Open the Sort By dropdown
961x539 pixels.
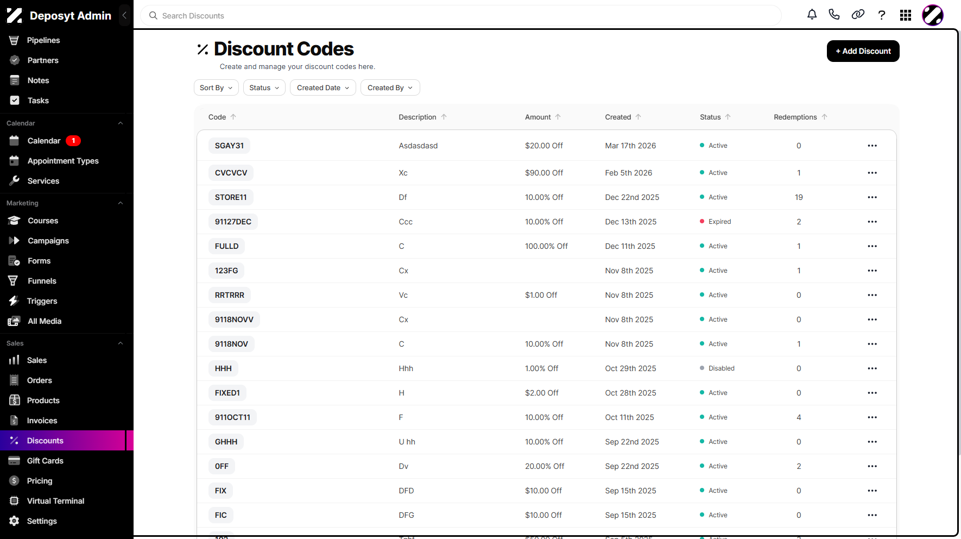(x=216, y=87)
